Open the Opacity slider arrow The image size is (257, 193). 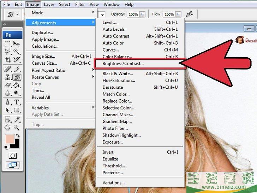coord(142,14)
